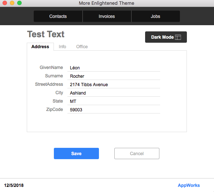Open the Office tab
The width and height of the screenshot is (214, 192).
coord(82,47)
